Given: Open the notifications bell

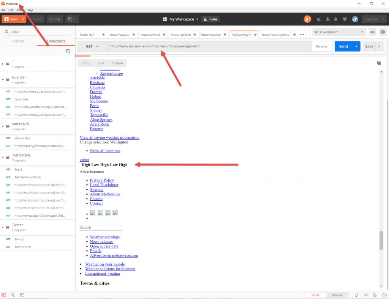Looking at the screenshot, I should (x=336, y=19).
